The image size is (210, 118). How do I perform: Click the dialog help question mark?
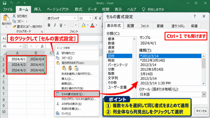point(195,16)
